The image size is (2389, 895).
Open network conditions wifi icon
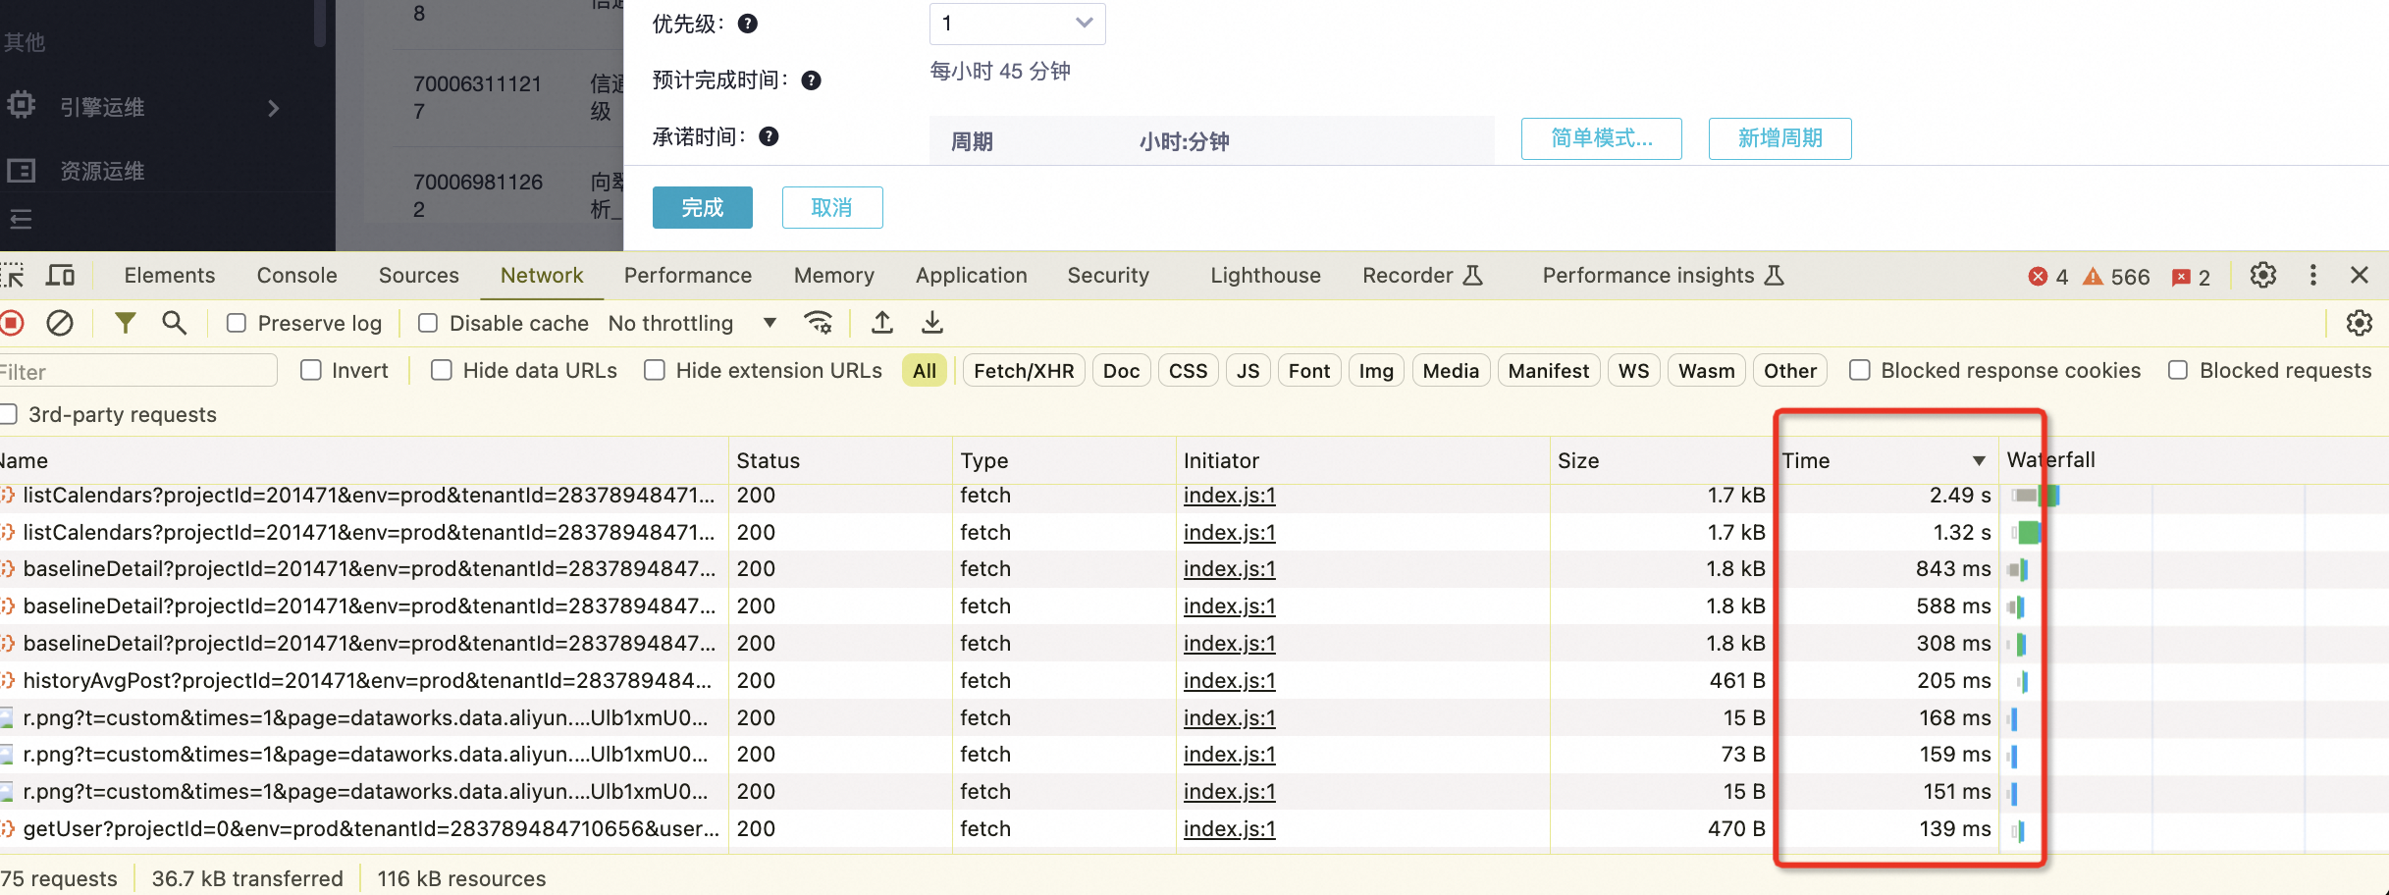tap(818, 323)
